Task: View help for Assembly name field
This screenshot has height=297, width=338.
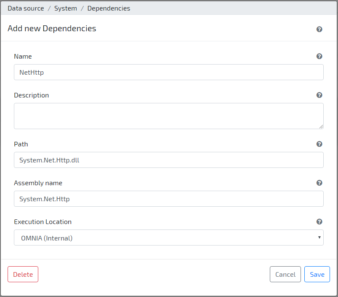Action: pyautogui.click(x=319, y=183)
